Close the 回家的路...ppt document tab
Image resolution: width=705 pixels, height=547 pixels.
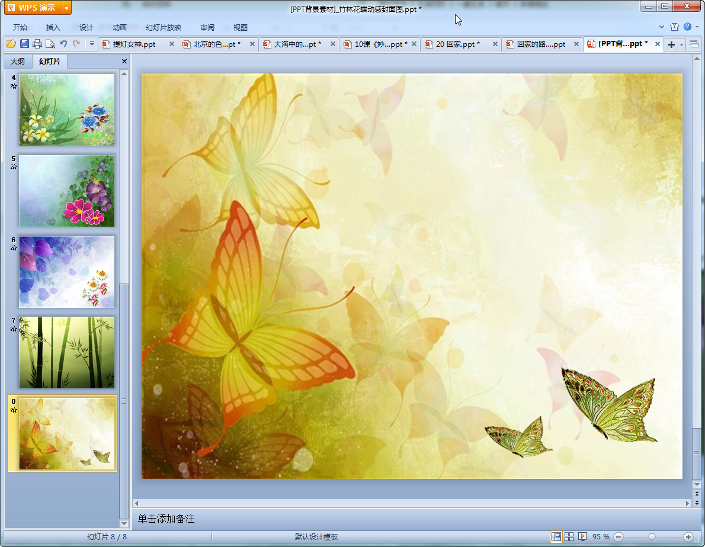tap(576, 44)
